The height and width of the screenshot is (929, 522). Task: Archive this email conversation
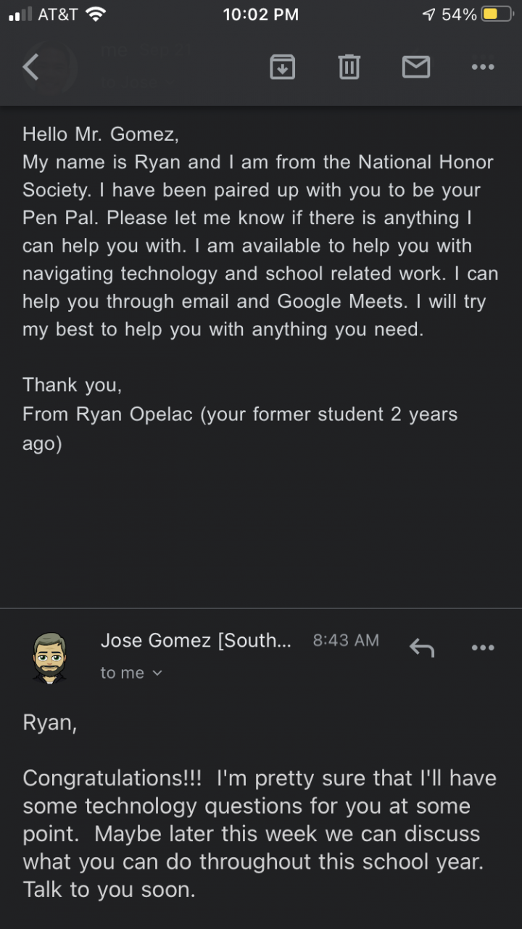click(x=282, y=67)
